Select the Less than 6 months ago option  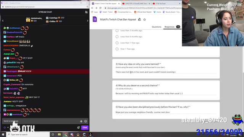117,37
